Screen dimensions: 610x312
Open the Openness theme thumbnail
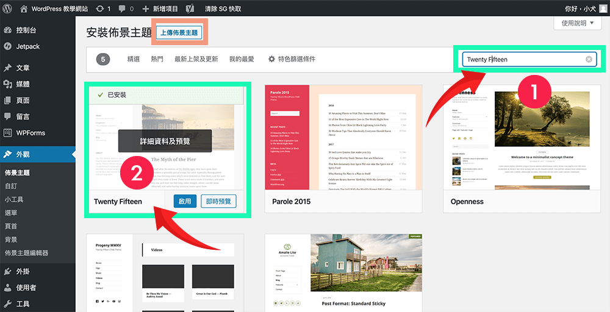[522, 138]
